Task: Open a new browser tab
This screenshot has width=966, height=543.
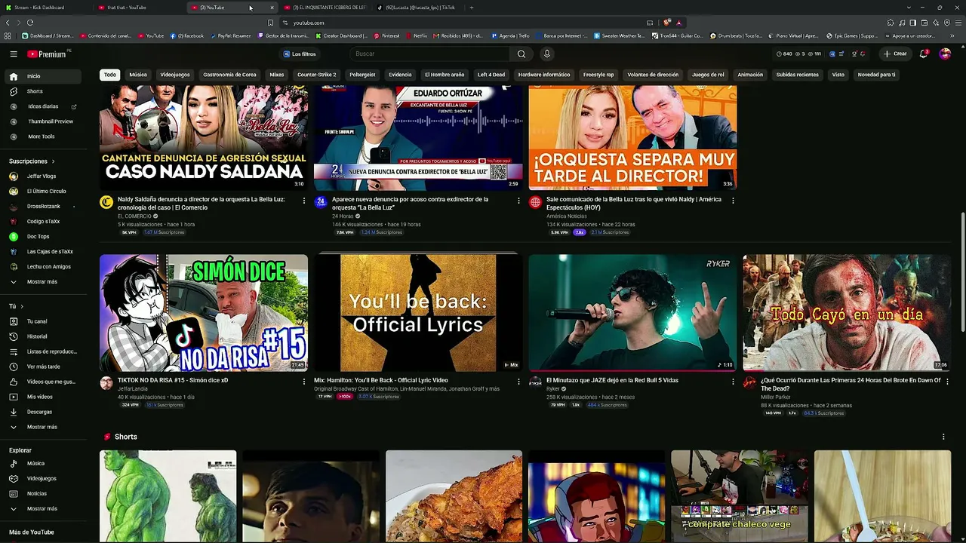Action: tap(472, 8)
